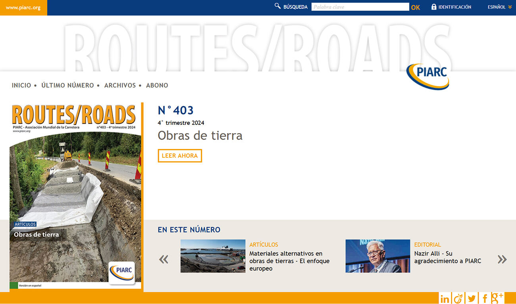516x304 pixels.
Task: Go to next articles with right chevrons
Action: click(502, 259)
